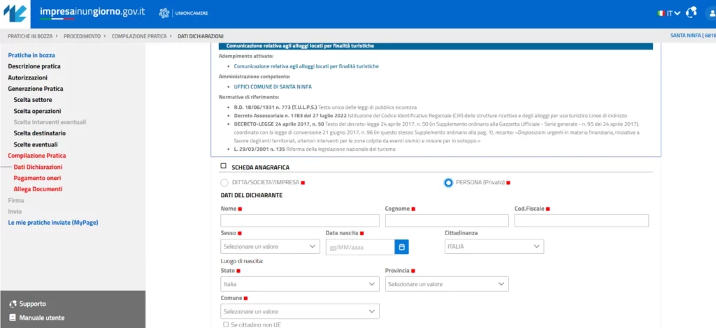The image size is (716, 328).
Task: Click into the Nome input field
Action: [x=300, y=221]
